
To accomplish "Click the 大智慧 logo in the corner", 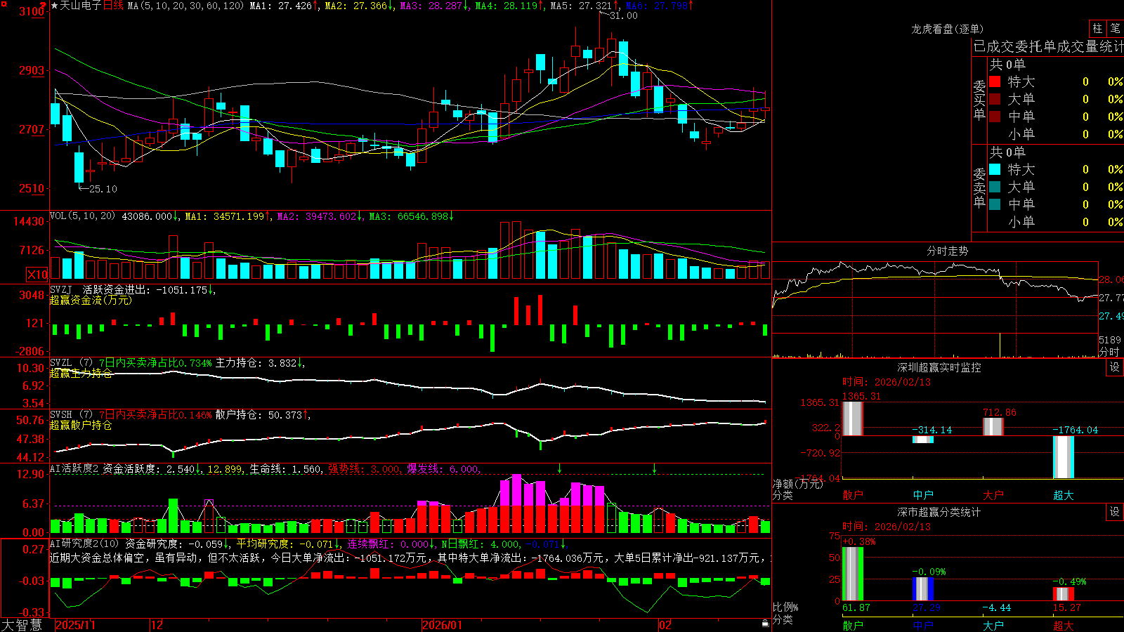I will 22,625.
